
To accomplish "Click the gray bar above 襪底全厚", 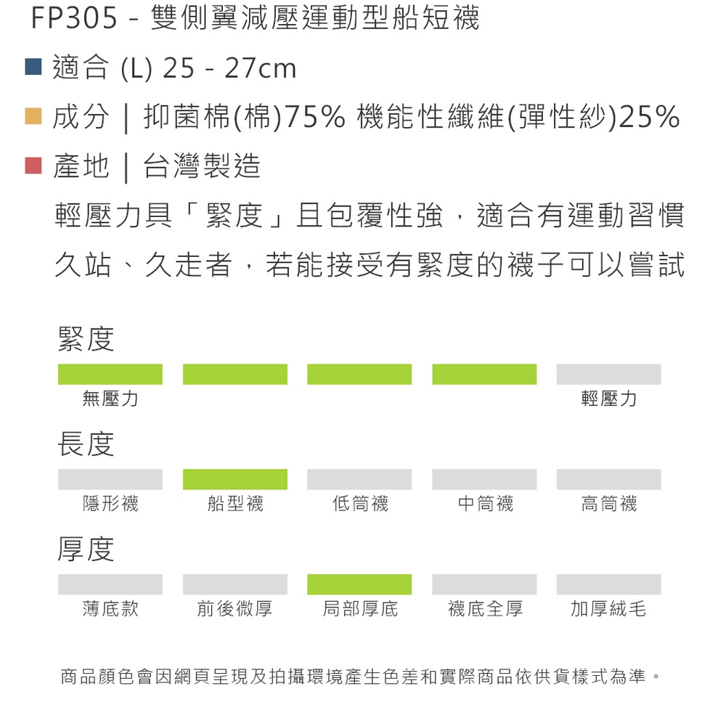I will [484, 584].
